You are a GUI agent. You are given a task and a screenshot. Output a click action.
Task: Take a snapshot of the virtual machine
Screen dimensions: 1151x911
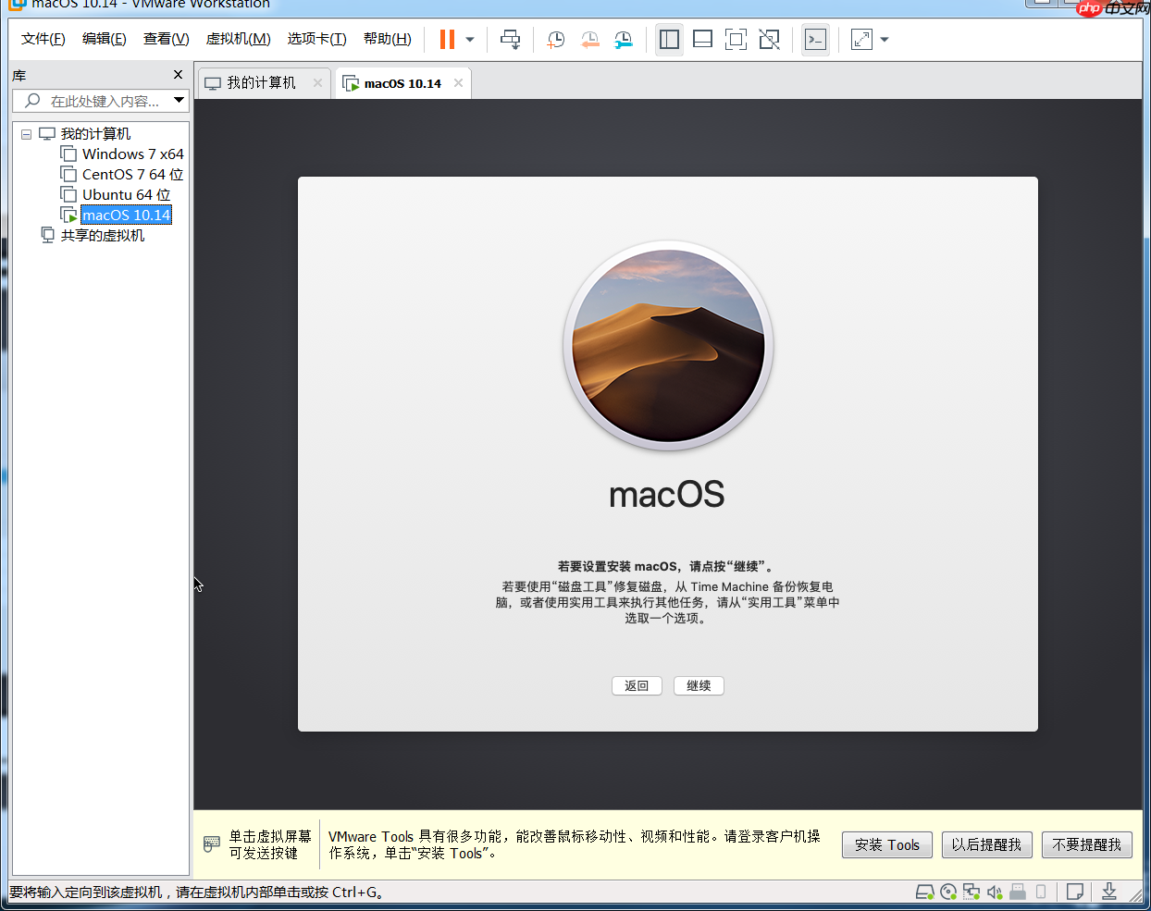(x=555, y=39)
